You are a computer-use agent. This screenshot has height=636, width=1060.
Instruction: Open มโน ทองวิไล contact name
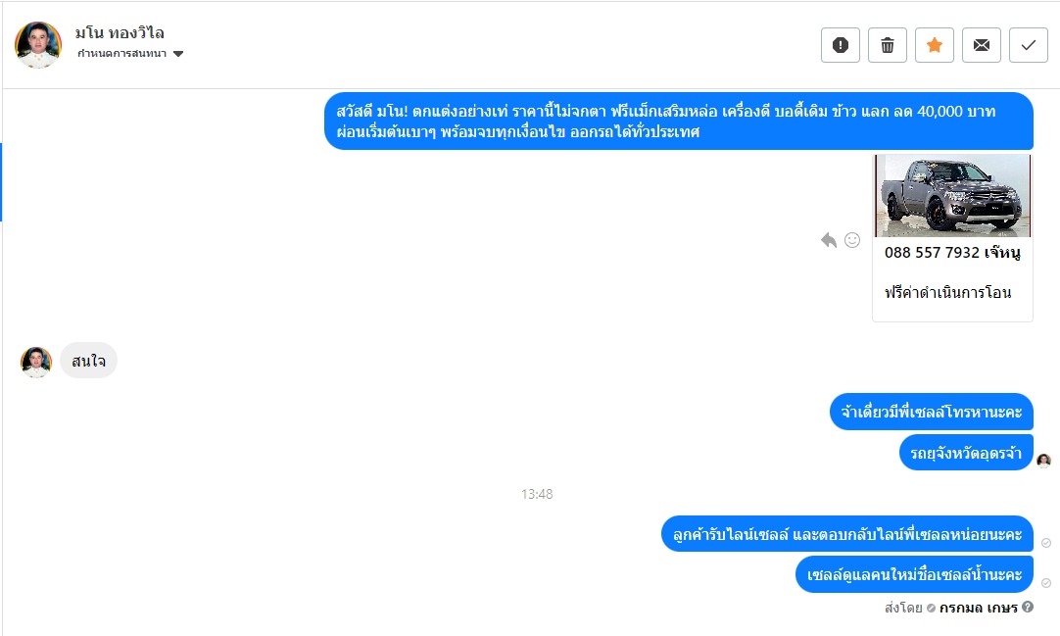coord(120,32)
